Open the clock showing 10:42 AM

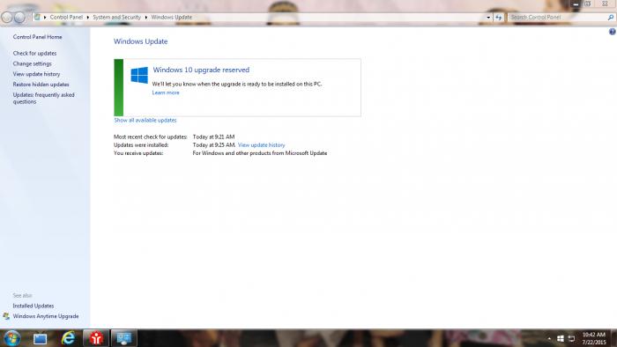594,338
